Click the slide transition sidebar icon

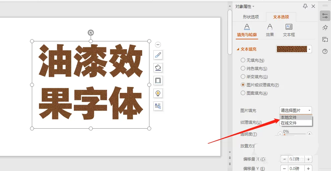[325, 39]
